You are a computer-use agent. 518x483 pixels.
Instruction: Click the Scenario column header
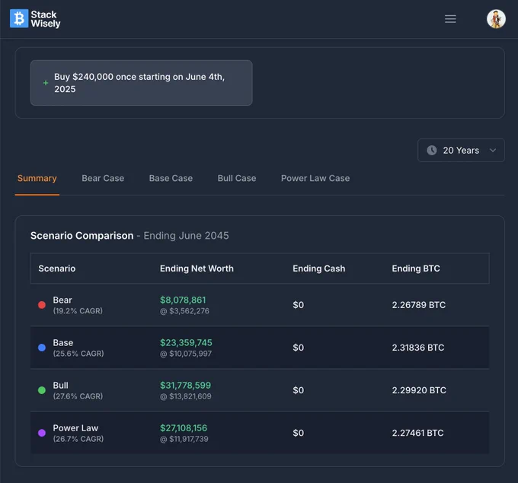[57, 269]
